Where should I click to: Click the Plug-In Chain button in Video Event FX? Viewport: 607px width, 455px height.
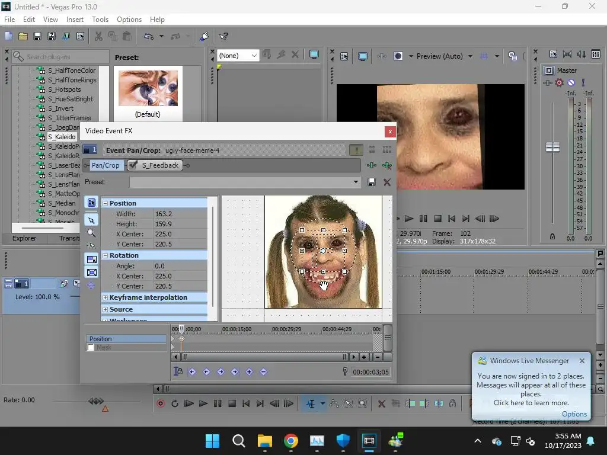372,166
